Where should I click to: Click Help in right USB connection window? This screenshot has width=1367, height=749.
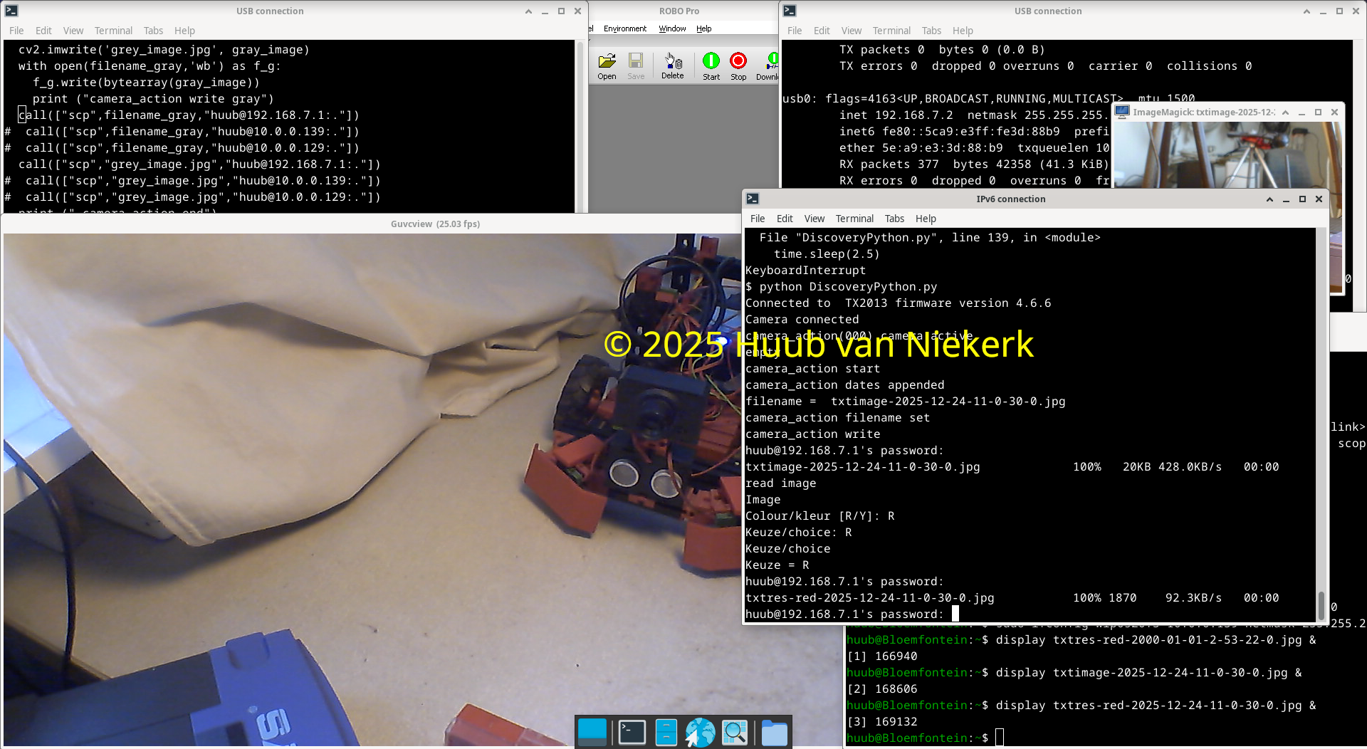963,31
